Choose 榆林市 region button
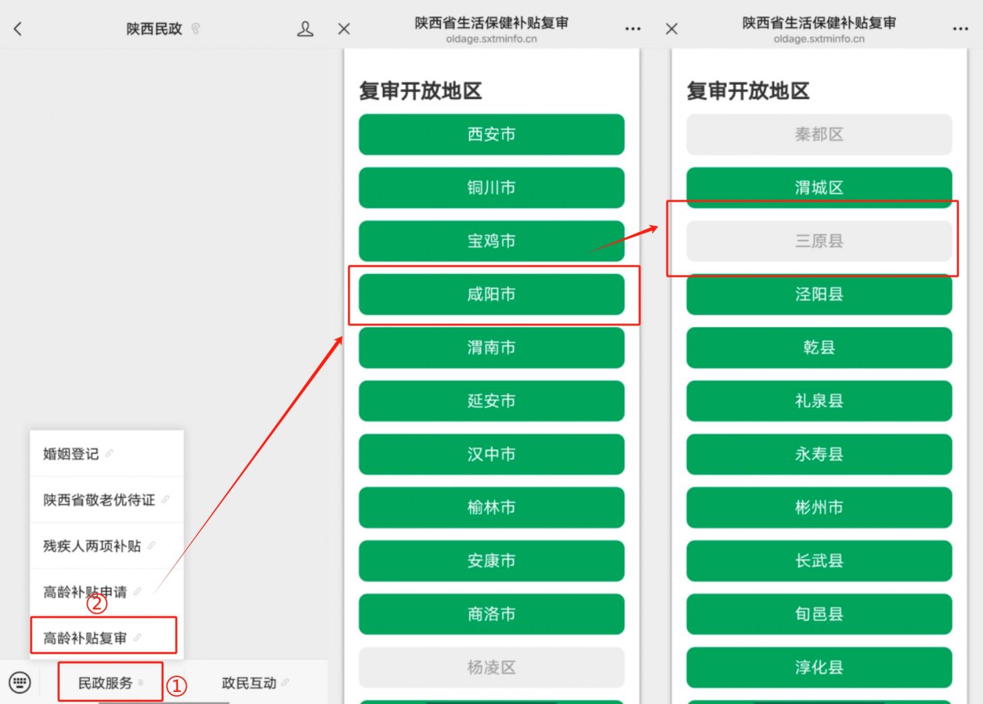Screen dimensions: 983x704 pos(491,507)
